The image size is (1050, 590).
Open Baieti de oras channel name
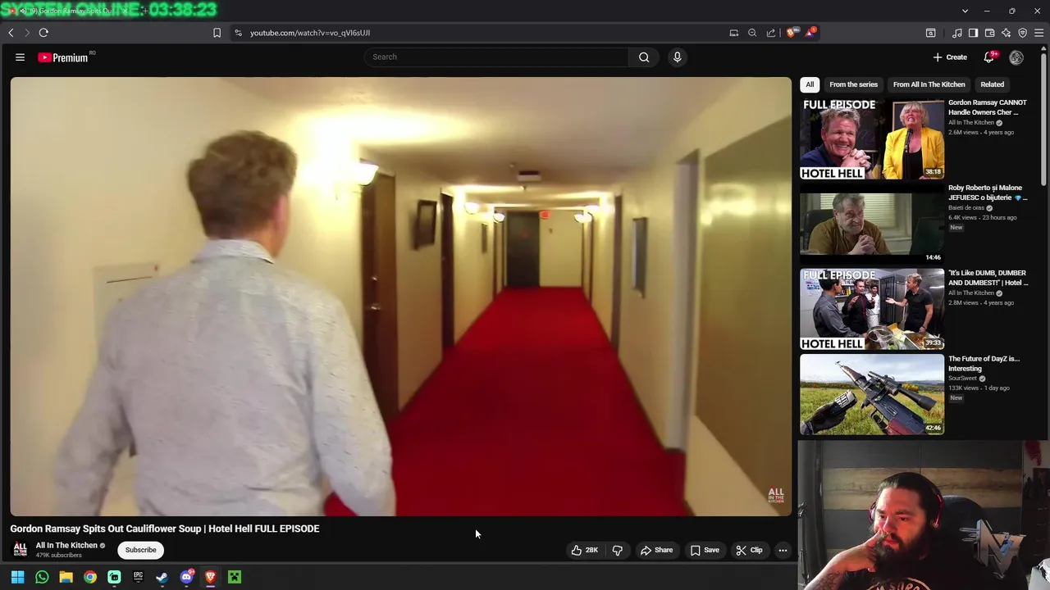[966, 208]
